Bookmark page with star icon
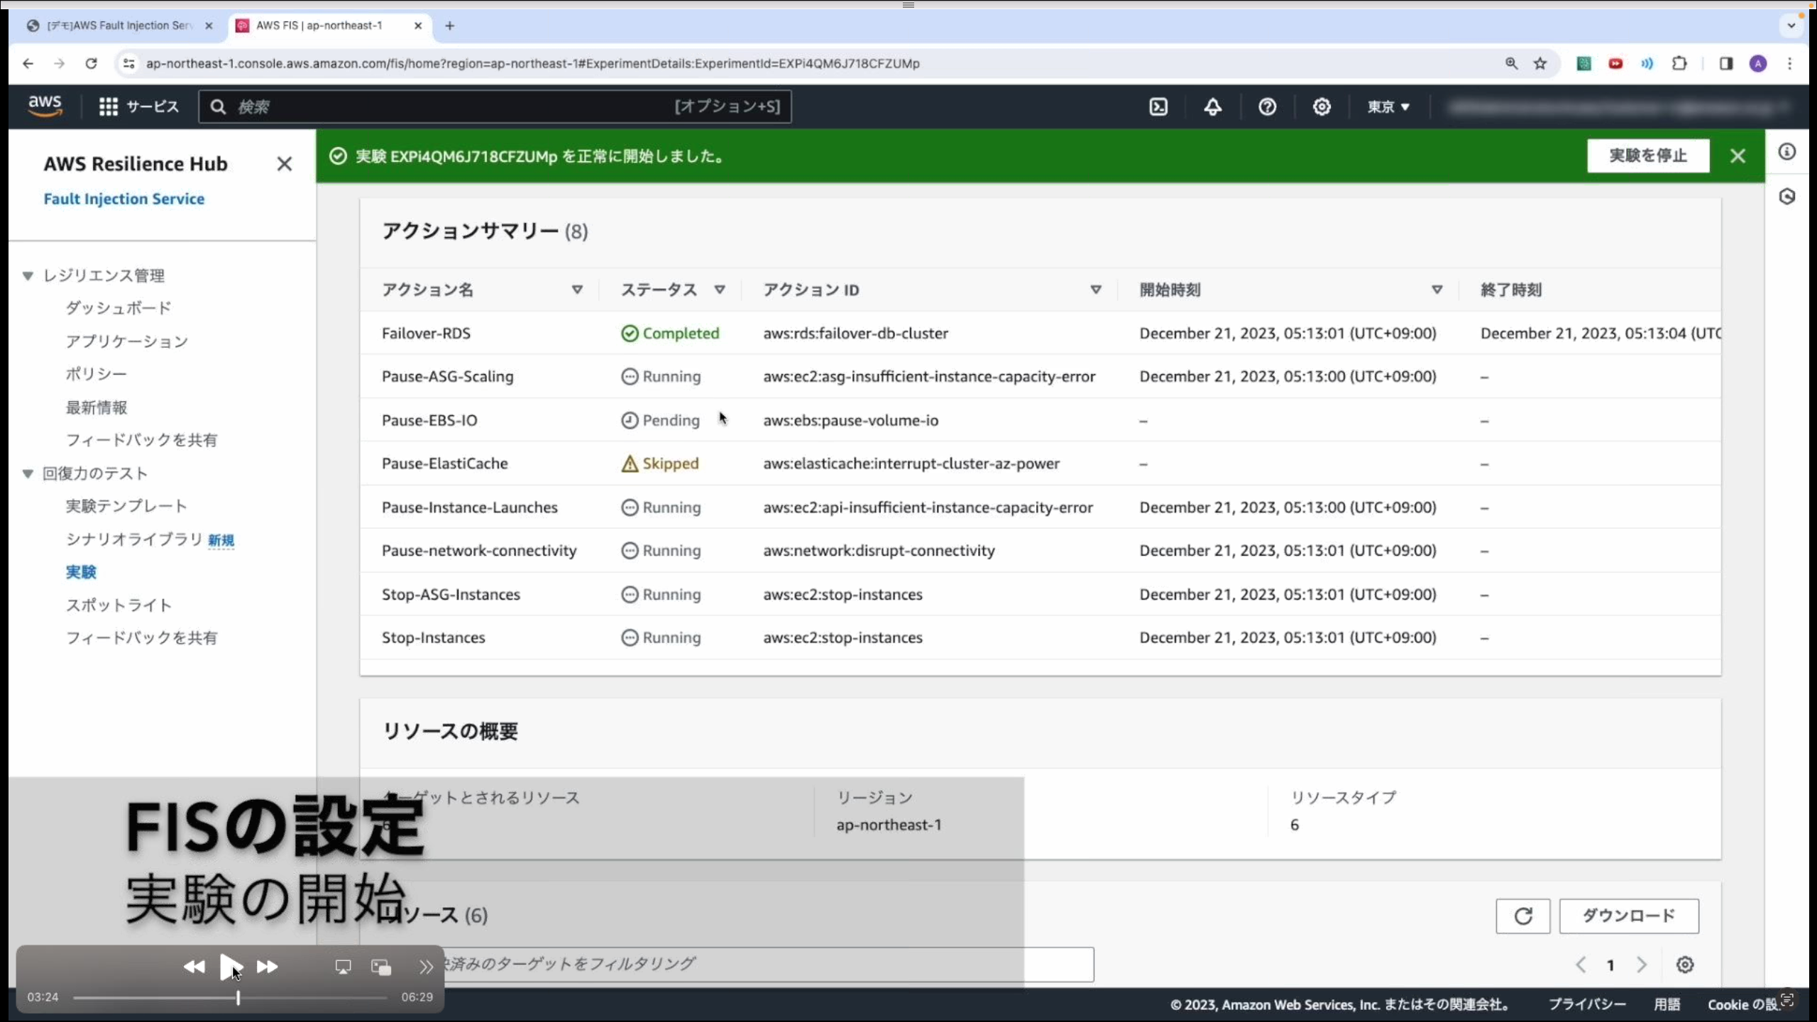Image resolution: width=1817 pixels, height=1022 pixels. pyautogui.click(x=1539, y=64)
